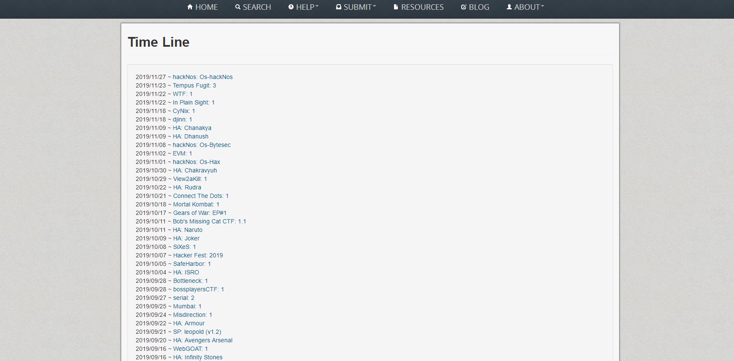Open the HA: Avengers Arsenal link
The image size is (734, 361).
click(x=203, y=340)
